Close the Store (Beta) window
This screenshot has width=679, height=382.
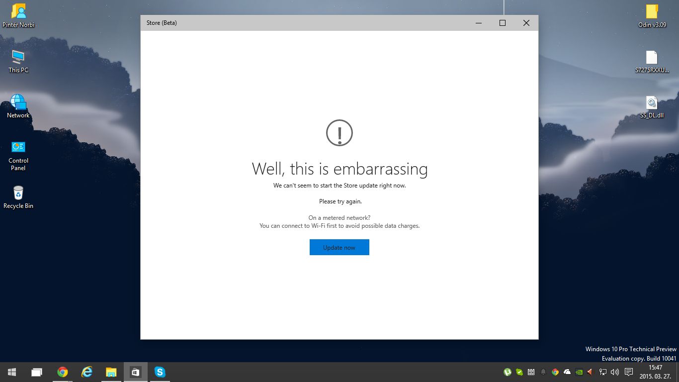526,23
